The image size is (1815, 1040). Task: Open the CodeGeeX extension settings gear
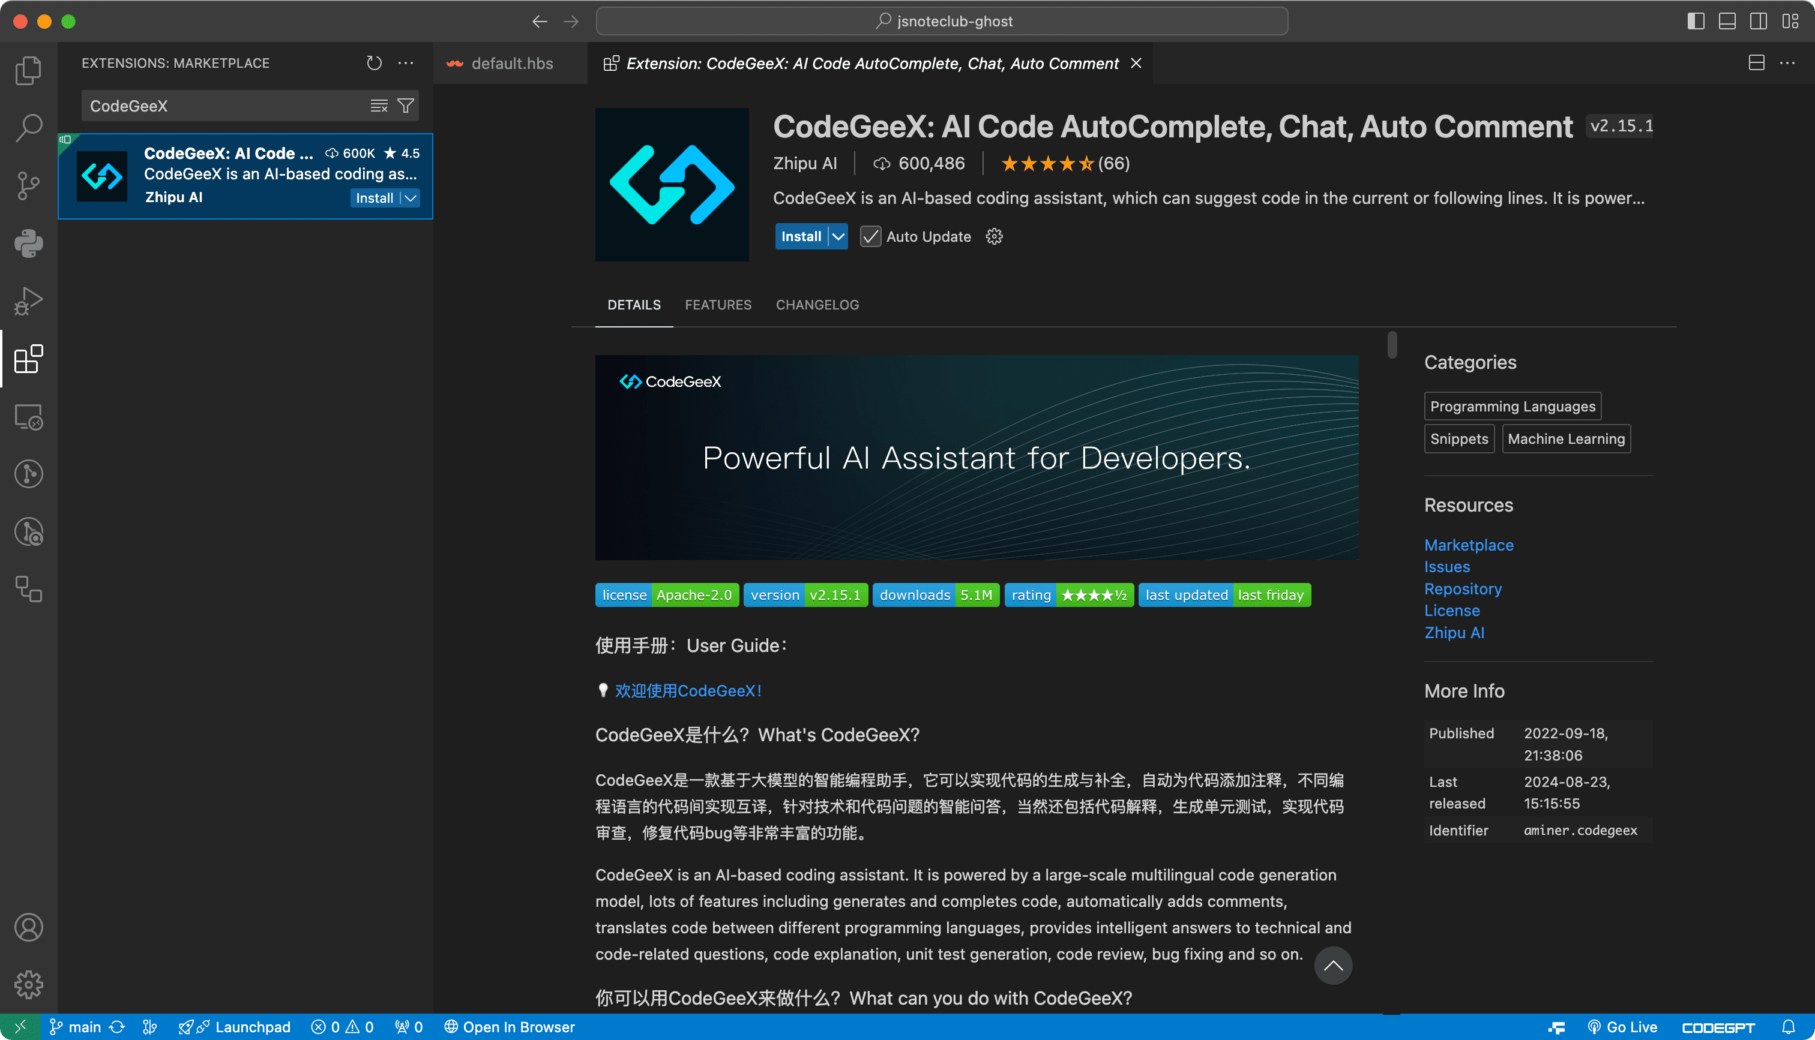[x=994, y=236]
